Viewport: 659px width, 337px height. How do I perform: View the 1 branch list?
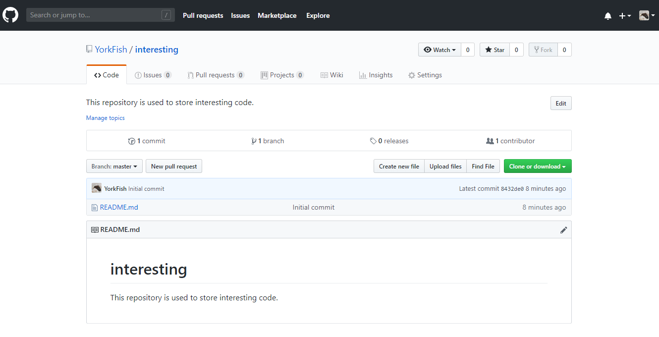pos(268,141)
